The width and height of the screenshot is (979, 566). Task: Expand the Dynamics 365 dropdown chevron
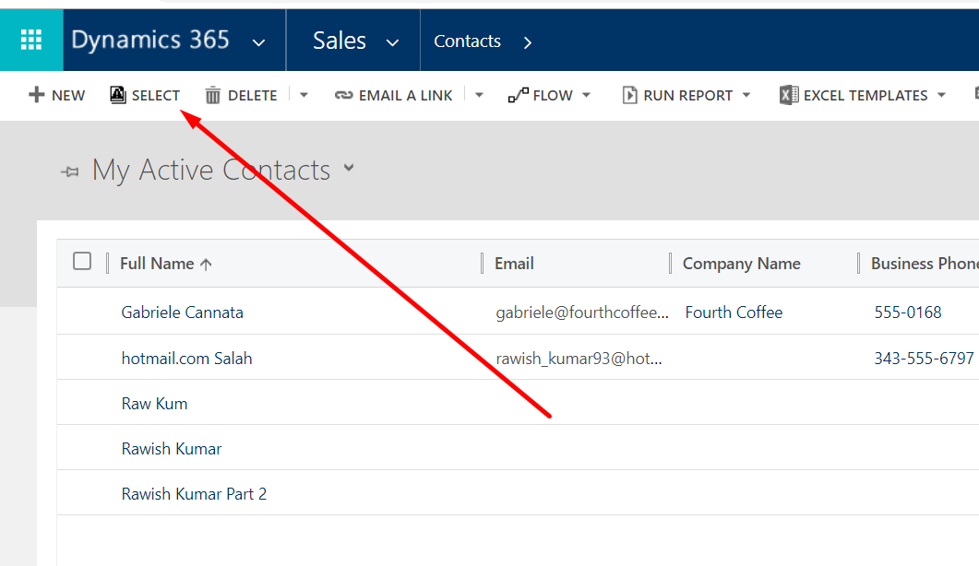259,42
